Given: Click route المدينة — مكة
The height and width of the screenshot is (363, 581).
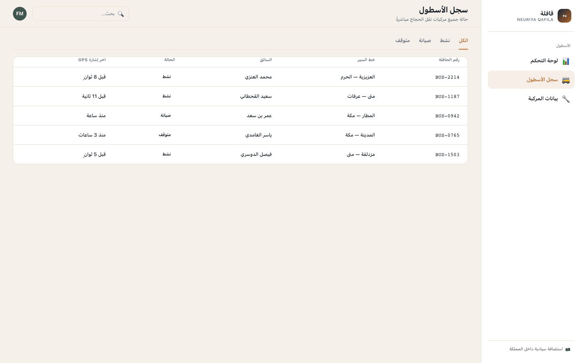Looking at the screenshot, I should coord(360,135).
